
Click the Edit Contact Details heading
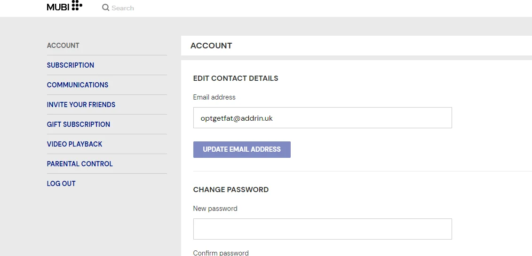(x=236, y=78)
